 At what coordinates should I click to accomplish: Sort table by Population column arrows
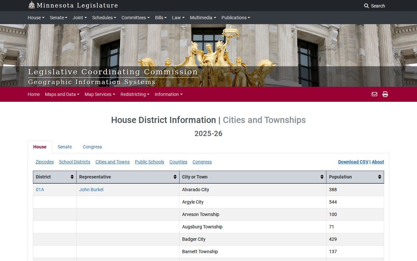tap(380, 177)
